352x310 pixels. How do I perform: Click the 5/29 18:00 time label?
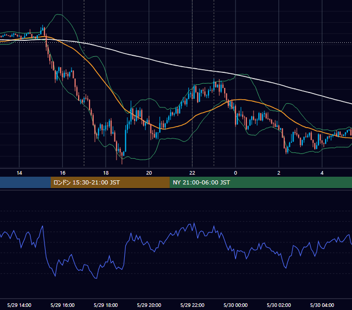(106, 305)
